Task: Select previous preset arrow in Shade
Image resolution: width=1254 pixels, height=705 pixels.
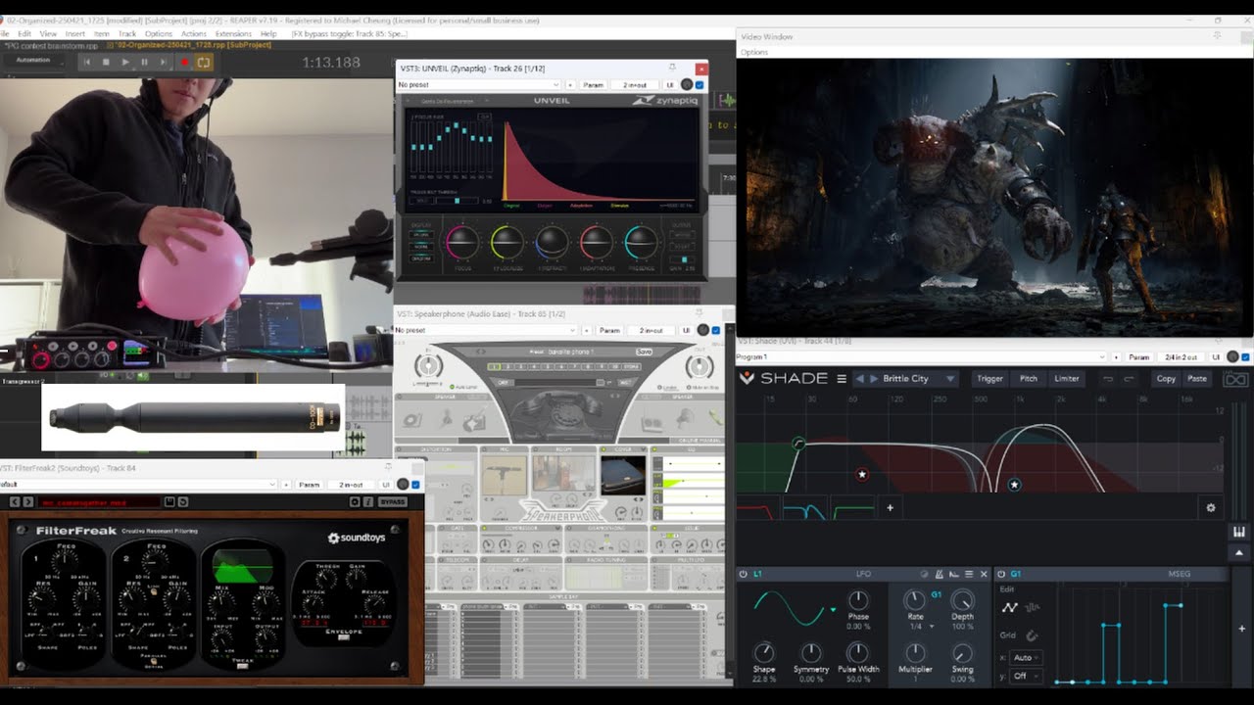Action: [x=860, y=378]
